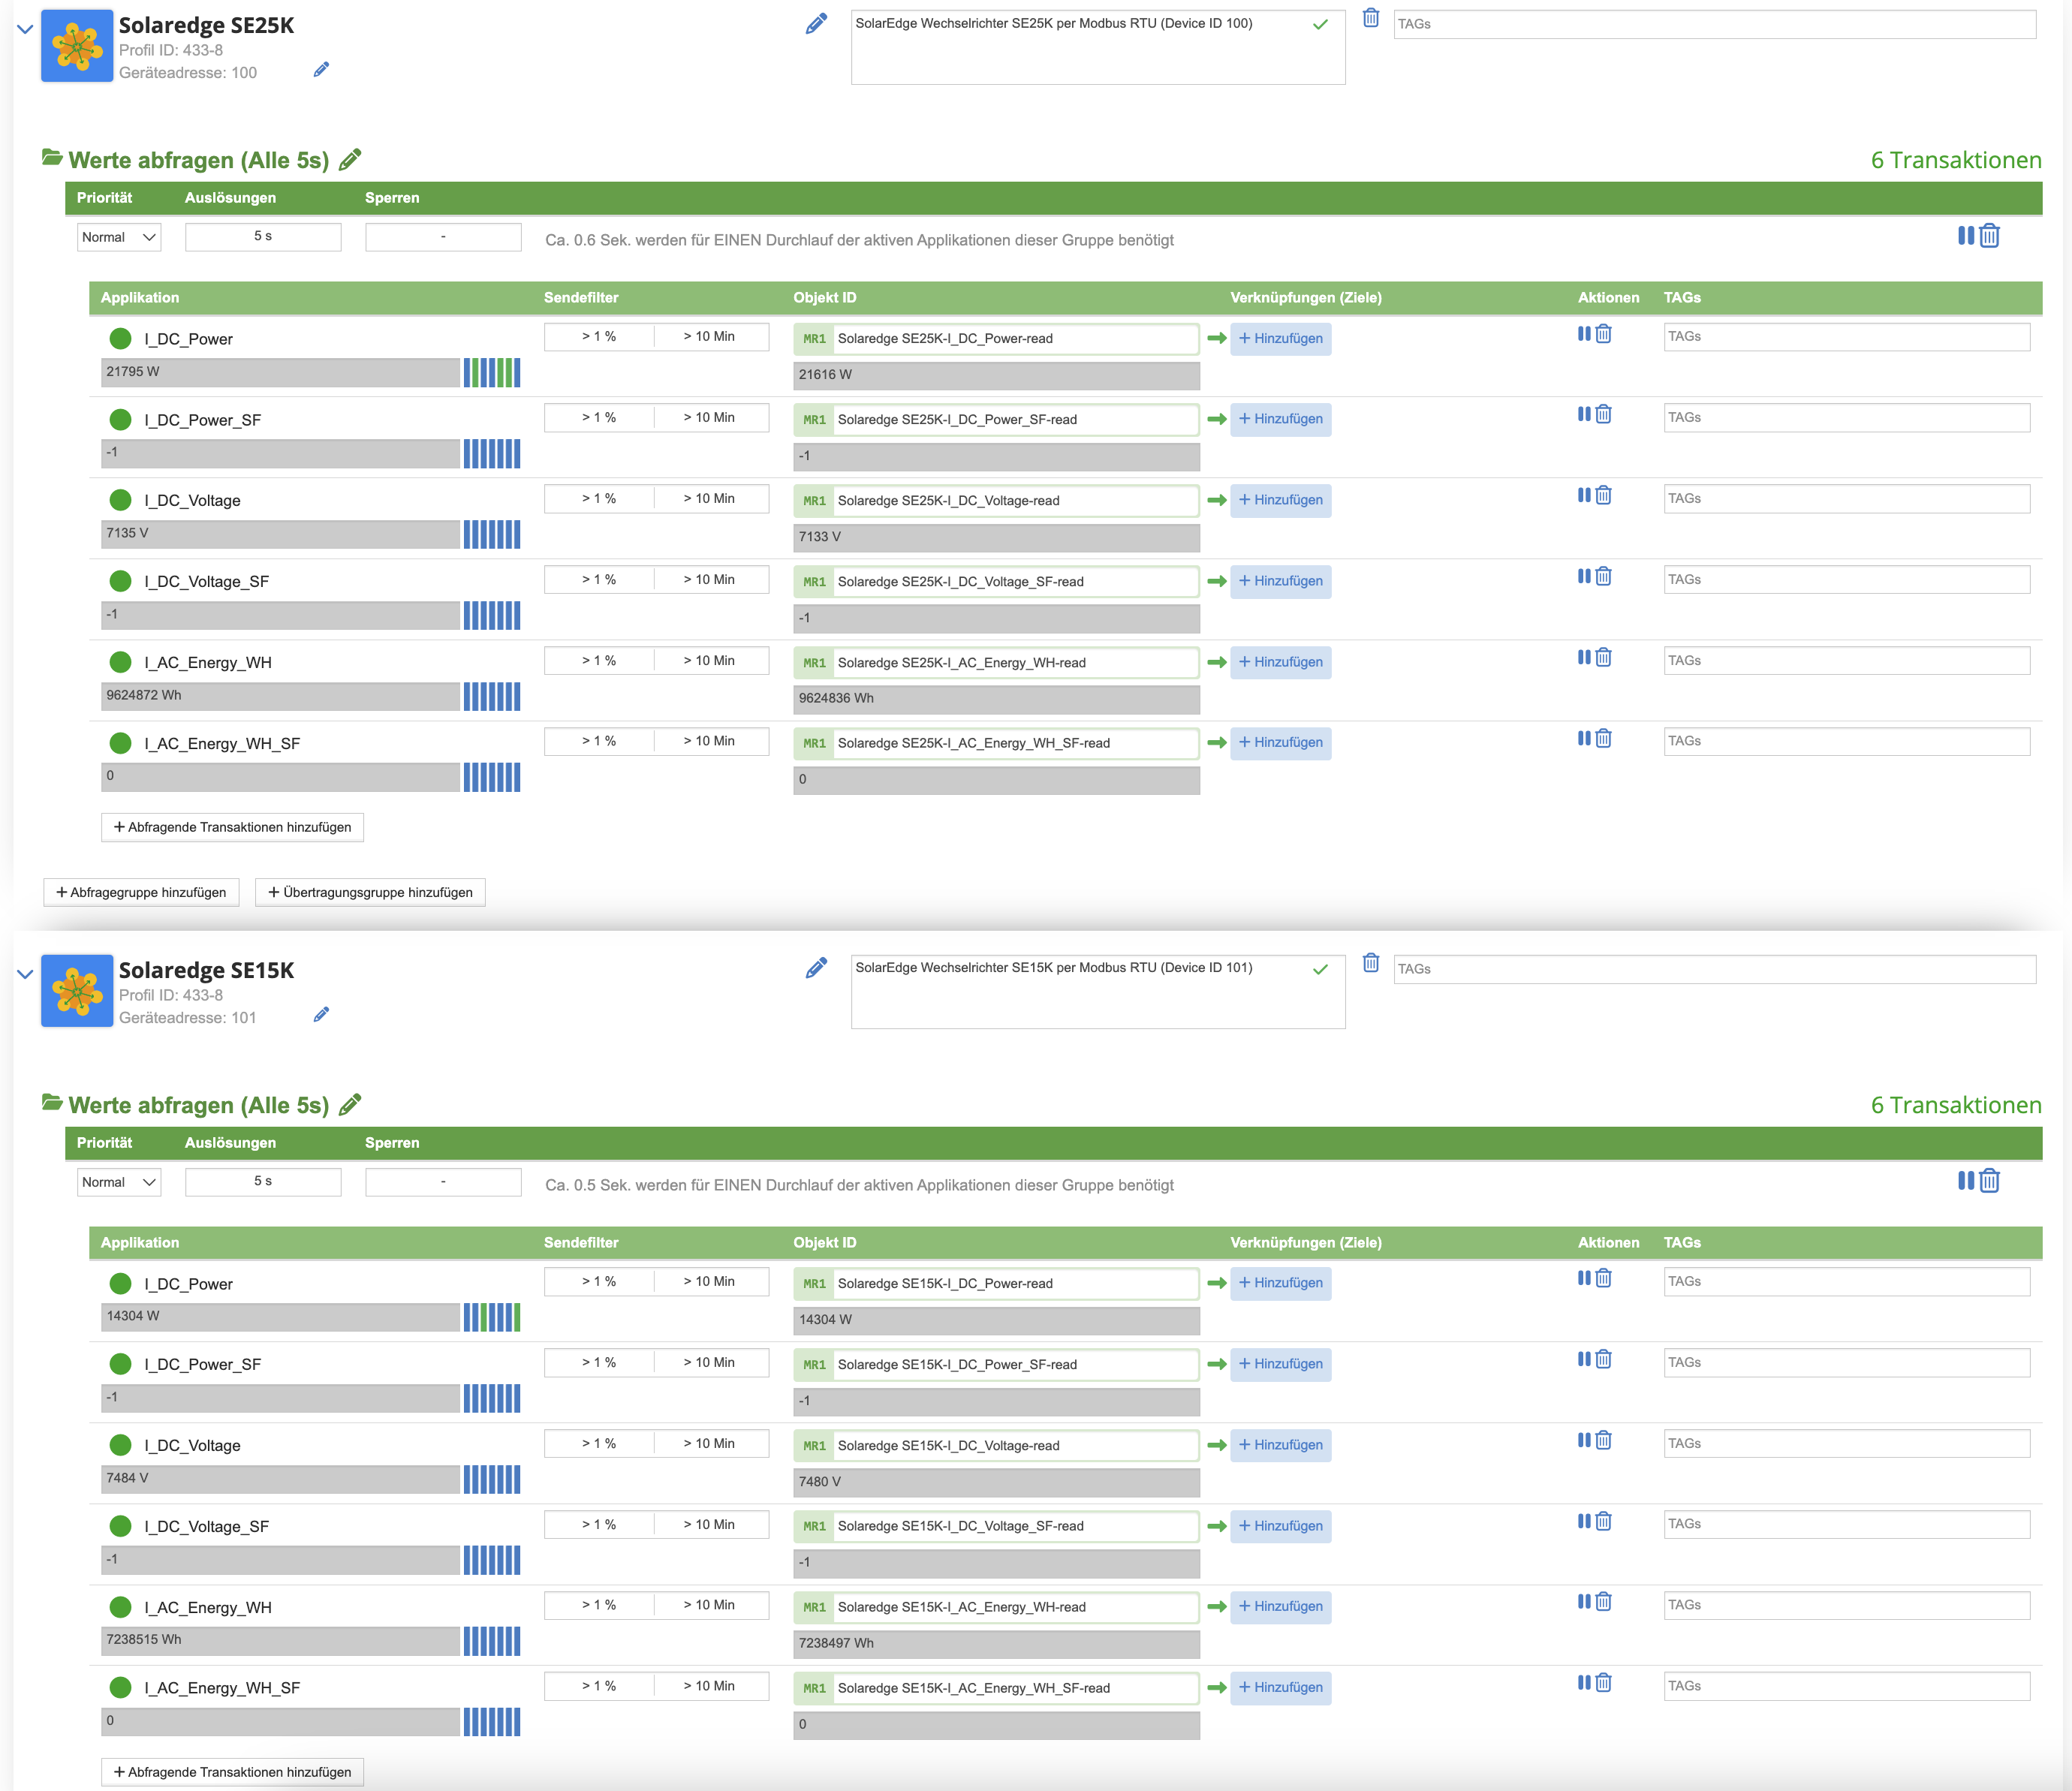Open SE25K I_DC_Power '> 1 %' send filter
Screen dimensions: 2072x1791
599,336
